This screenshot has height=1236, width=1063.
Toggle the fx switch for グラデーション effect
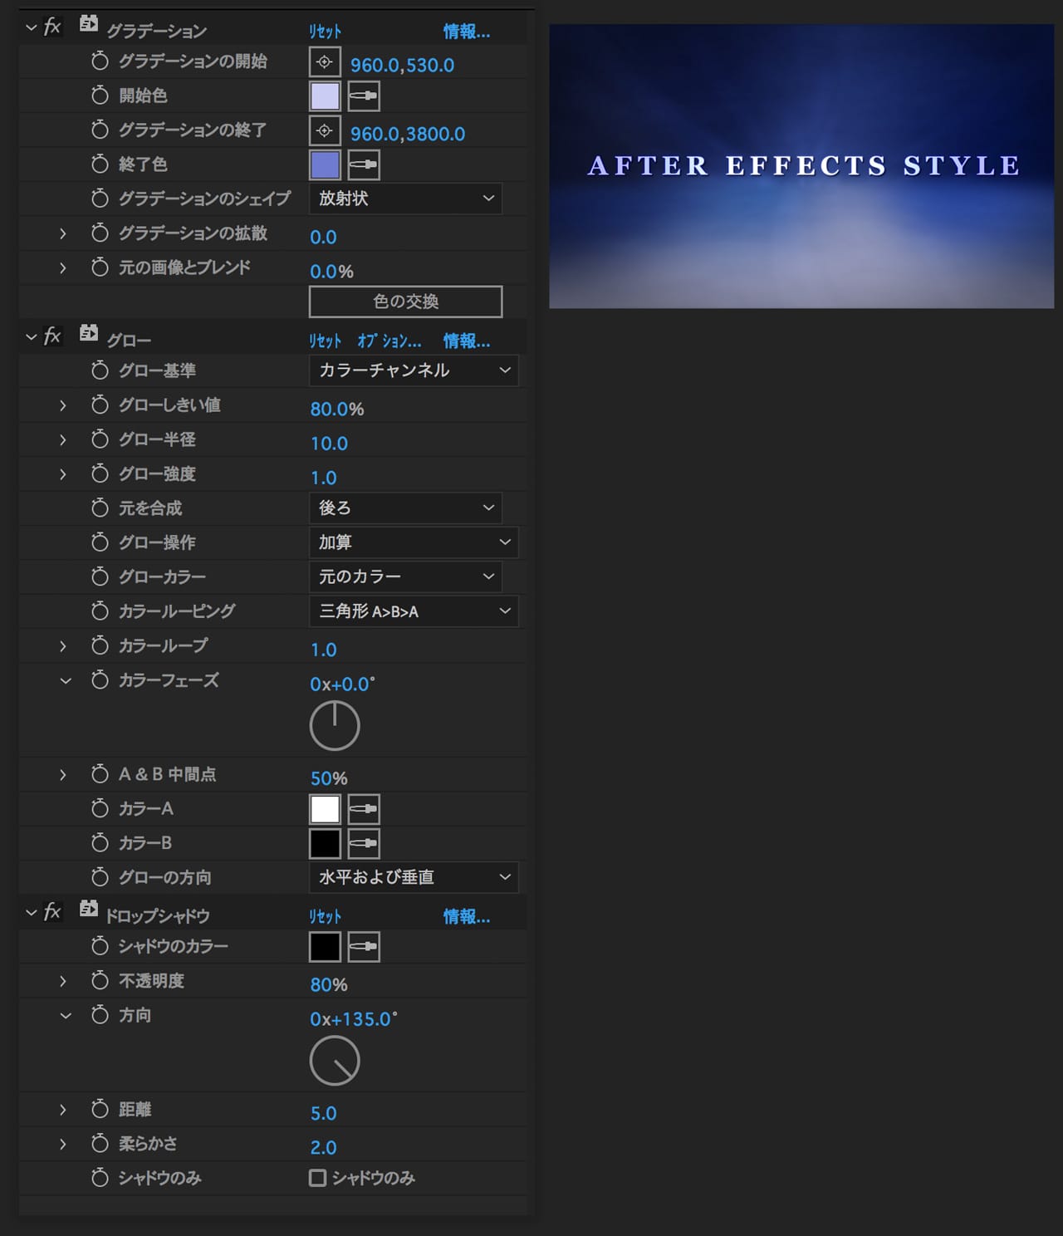point(52,27)
